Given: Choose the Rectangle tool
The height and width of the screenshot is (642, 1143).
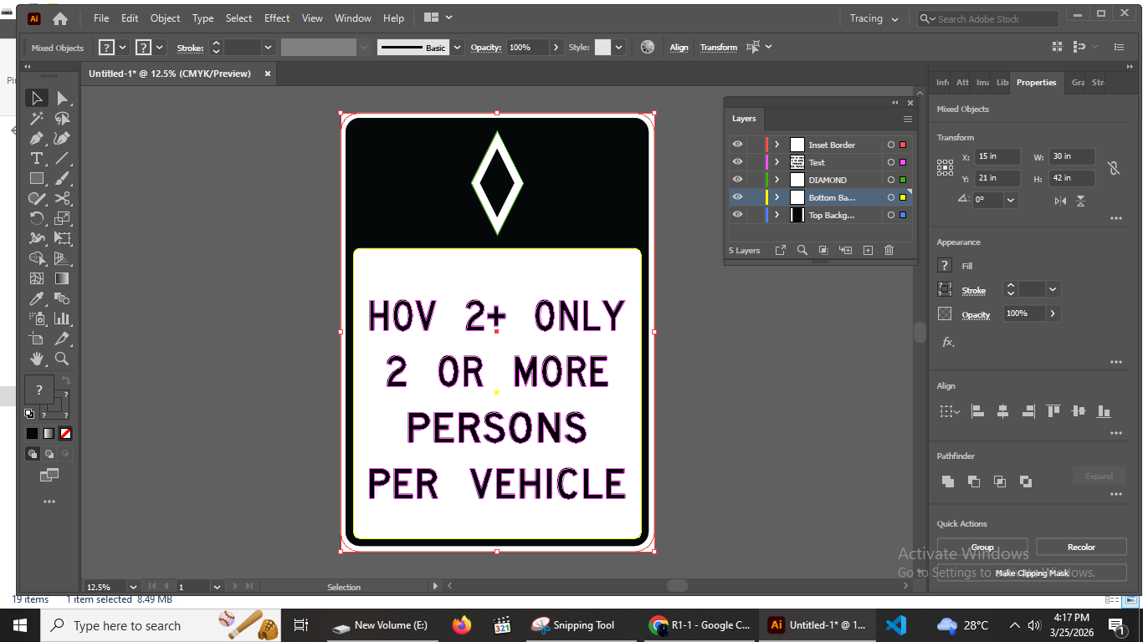Looking at the screenshot, I should point(37,178).
